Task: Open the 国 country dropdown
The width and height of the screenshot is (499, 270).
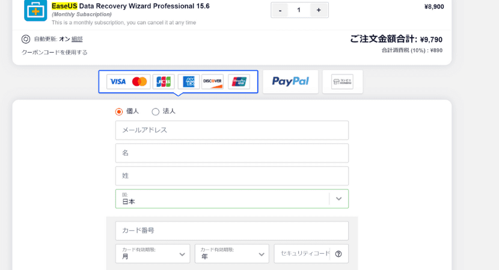Action: coord(232,199)
